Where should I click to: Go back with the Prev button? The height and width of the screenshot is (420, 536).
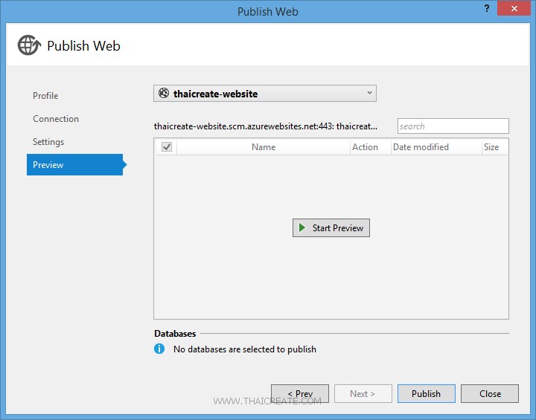click(300, 394)
